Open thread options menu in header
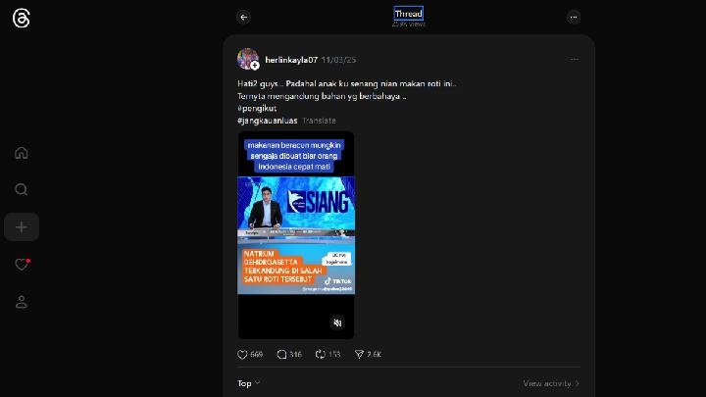The height and width of the screenshot is (397, 706). [x=574, y=17]
